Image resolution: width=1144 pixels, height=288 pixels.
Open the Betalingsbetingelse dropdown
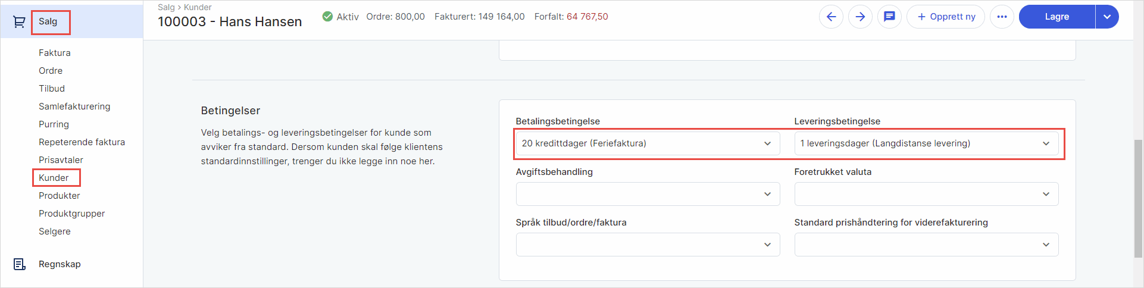647,143
